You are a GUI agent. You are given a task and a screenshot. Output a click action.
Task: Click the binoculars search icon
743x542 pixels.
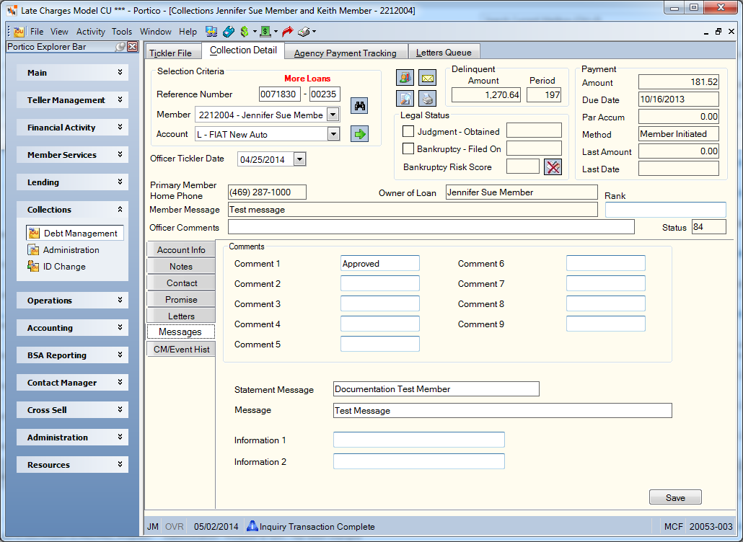pyautogui.click(x=360, y=105)
